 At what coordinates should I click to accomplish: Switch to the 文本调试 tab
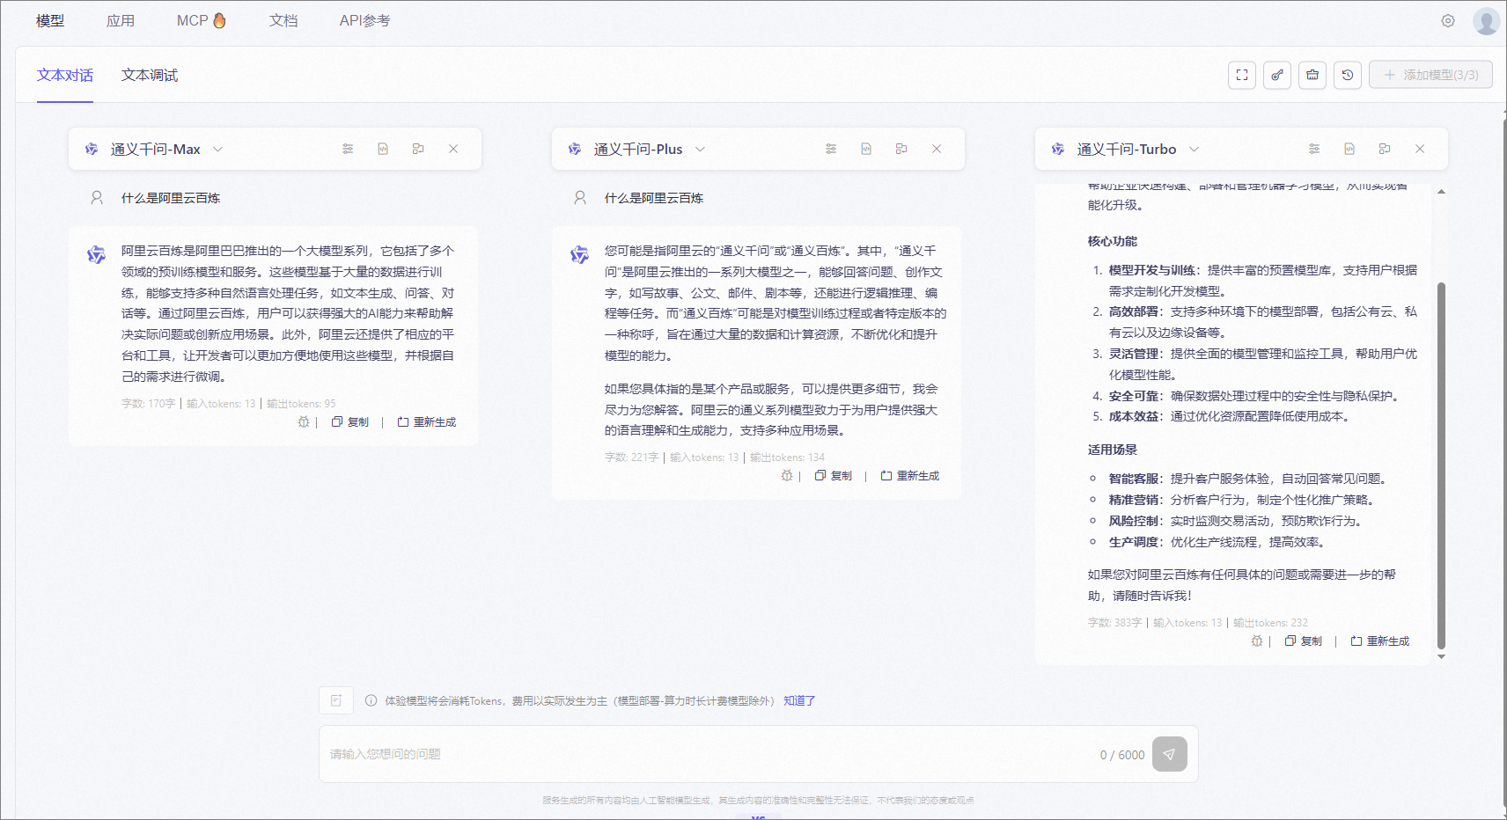[x=150, y=76]
